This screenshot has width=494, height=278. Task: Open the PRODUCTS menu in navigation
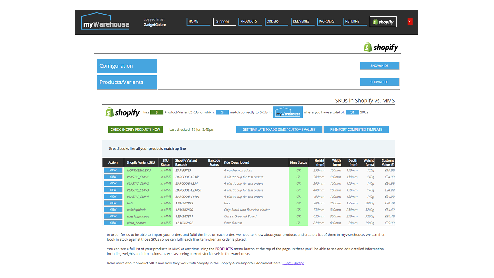point(250,21)
